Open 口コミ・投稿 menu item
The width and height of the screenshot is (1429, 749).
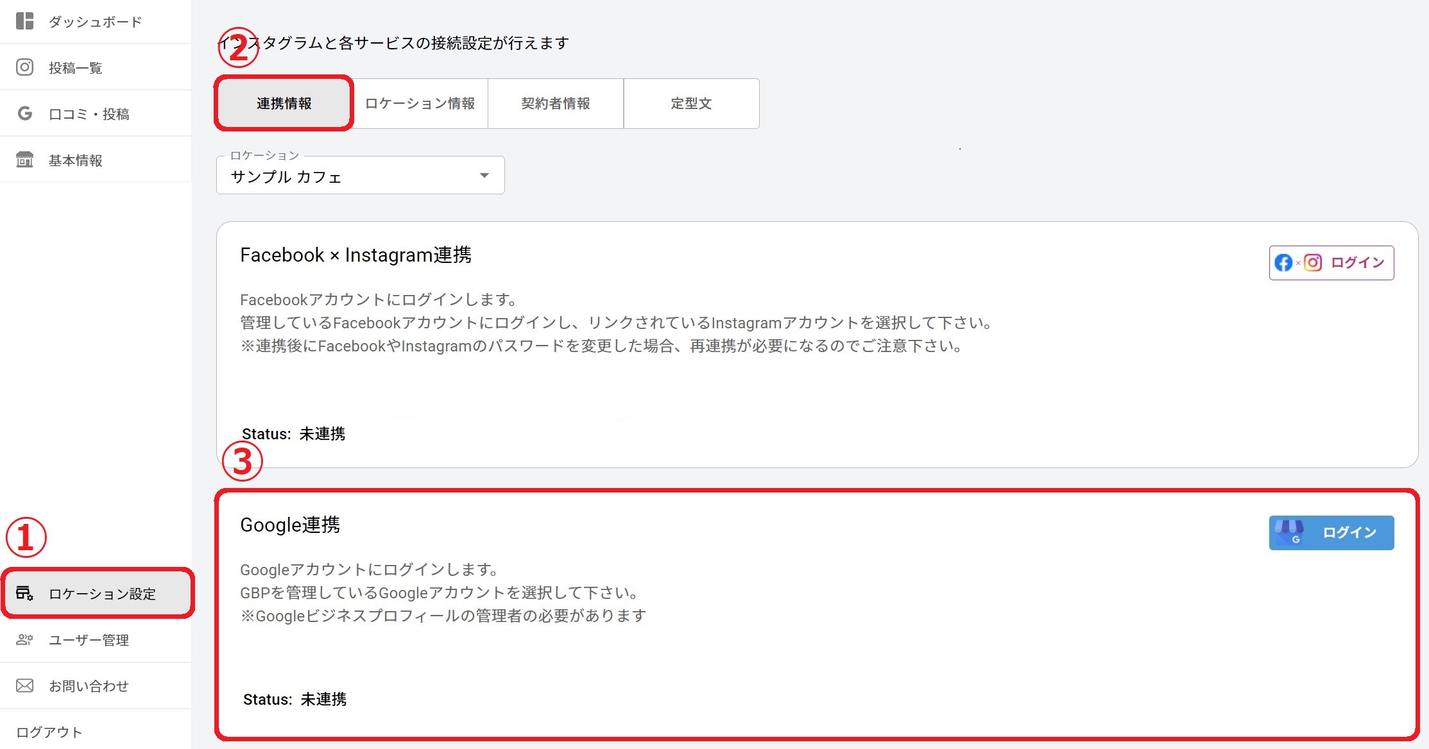pos(89,114)
